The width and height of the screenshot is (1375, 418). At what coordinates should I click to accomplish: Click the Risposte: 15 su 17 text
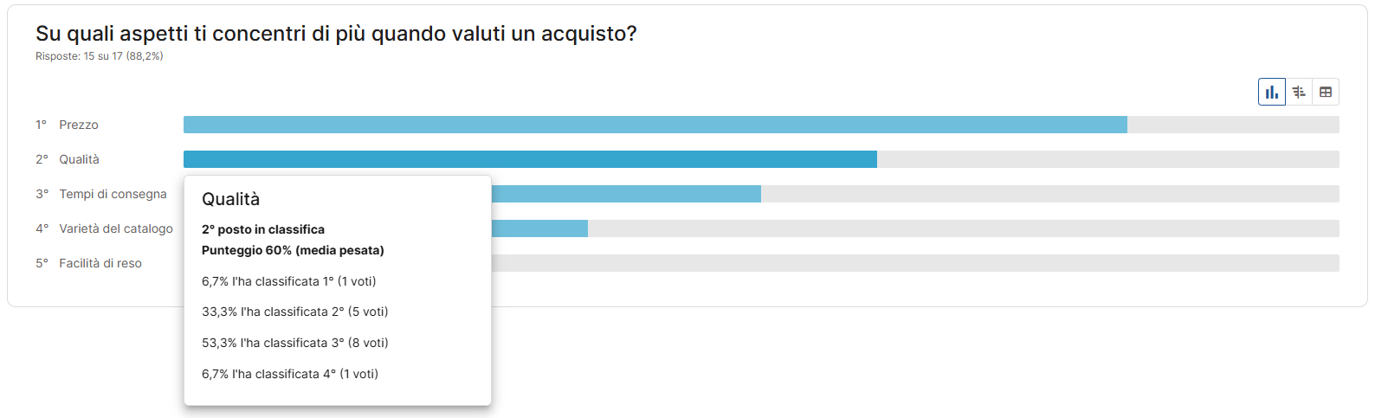[100, 56]
